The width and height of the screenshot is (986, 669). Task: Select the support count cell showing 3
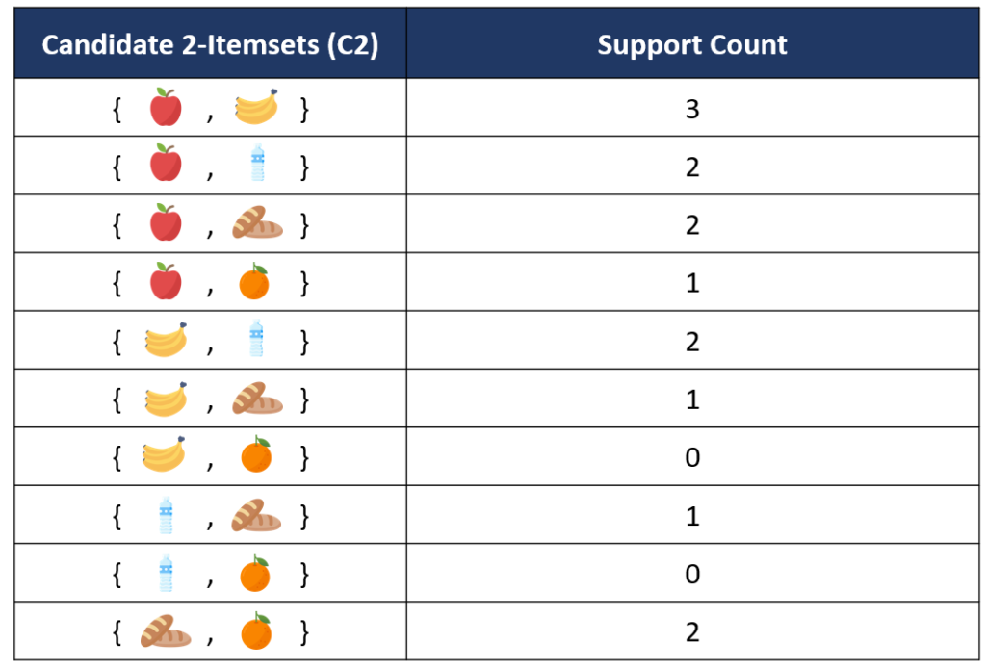tap(692, 109)
